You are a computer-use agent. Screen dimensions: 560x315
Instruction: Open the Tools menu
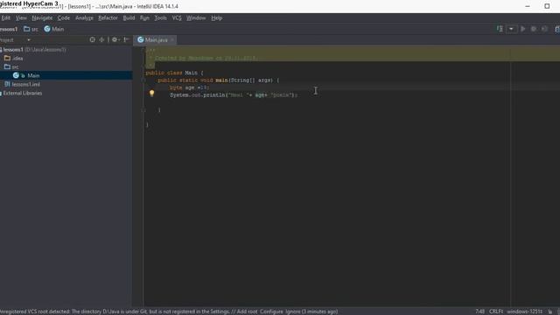point(160,17)
